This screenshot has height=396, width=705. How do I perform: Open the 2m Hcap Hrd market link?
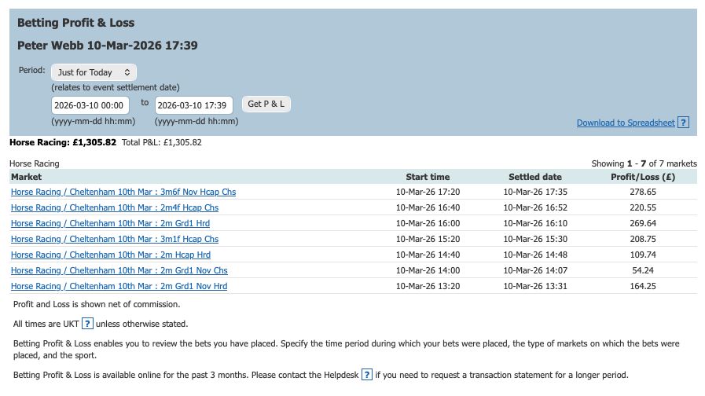pyautogui.click(x=111, y=255)
